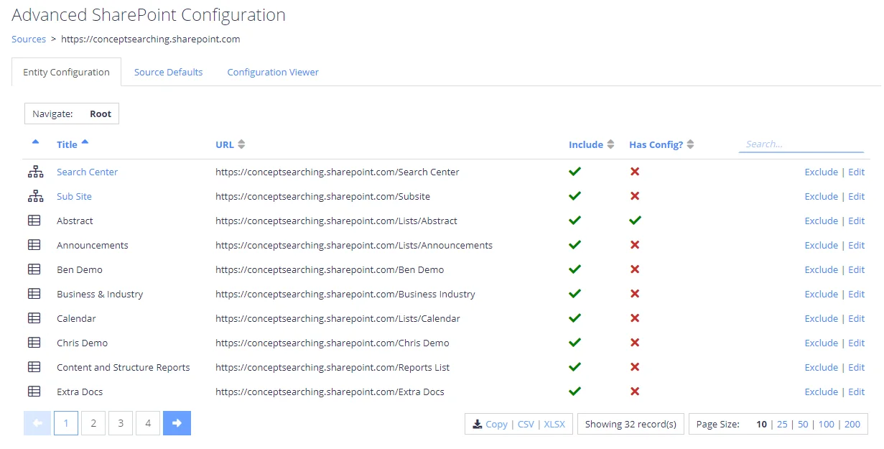
Task: Edit the Abstract list configuration
Action: (x=857, y=221)
